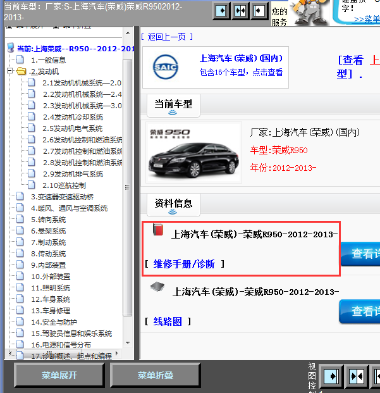Click the >>菜单 link at top right
This screenshot has width=380, height=393.
coord(367,19)
